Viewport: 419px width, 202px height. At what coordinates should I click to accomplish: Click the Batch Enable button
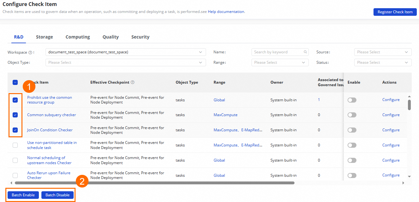tap(23, 195)
